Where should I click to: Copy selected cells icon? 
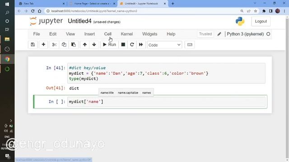tap(64, 45)
